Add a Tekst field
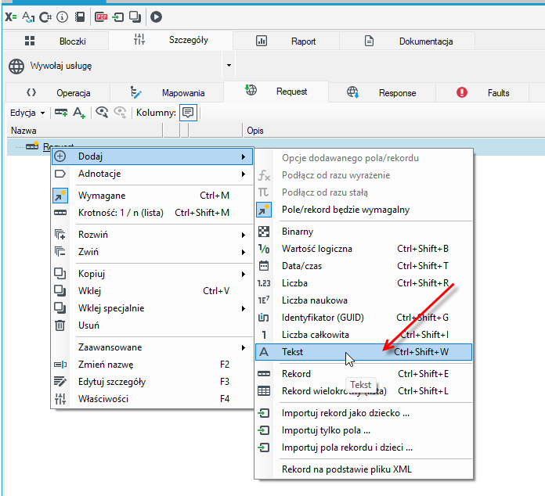Screen dimensions: 545x496 click(x=363, y=352)
